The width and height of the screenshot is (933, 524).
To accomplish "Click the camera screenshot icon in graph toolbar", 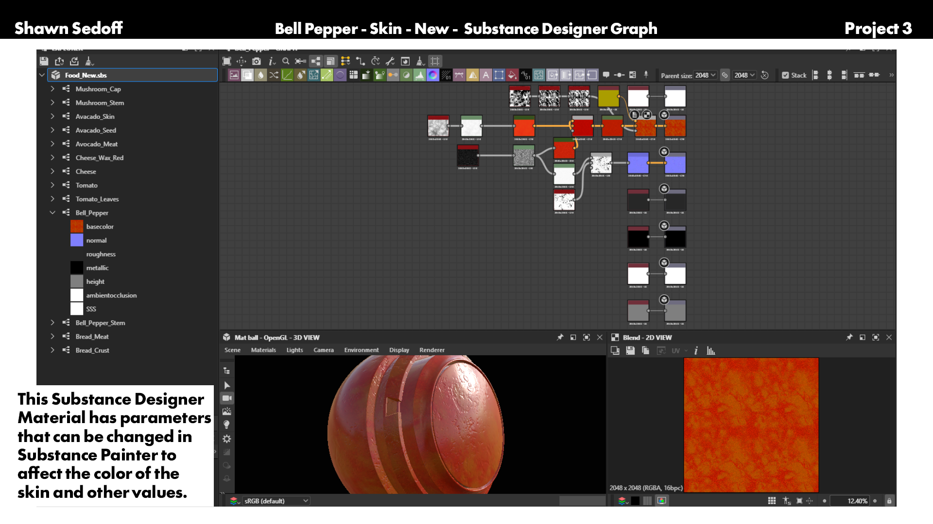I will point(256,61).
